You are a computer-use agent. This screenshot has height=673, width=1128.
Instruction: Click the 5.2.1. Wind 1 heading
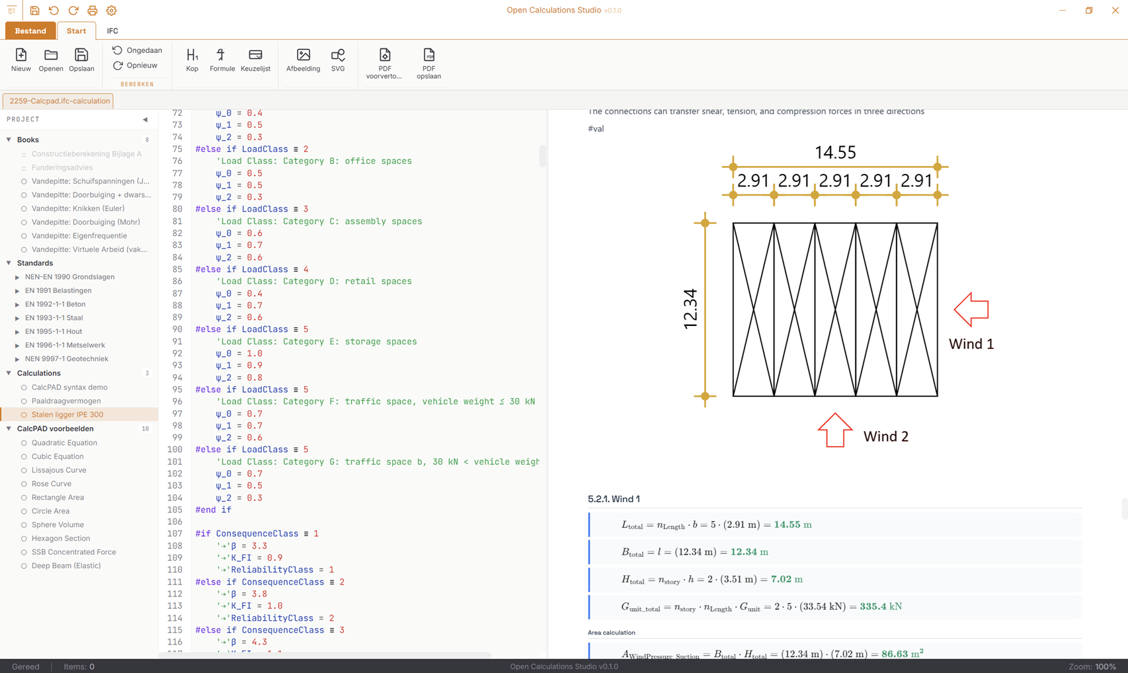point(614,499)
